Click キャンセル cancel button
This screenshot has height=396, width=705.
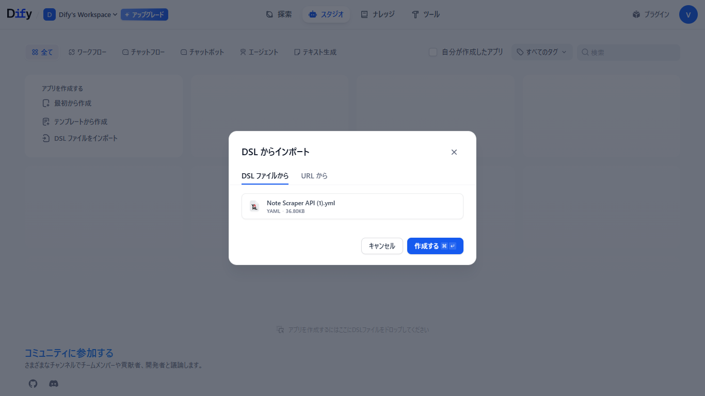pyautogui.click(x=382, y=246)
